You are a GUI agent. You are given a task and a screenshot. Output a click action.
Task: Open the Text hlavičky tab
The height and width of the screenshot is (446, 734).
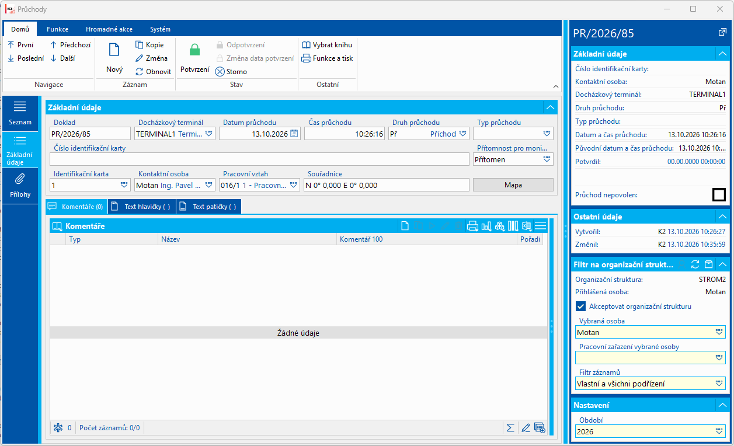(142, 207)
